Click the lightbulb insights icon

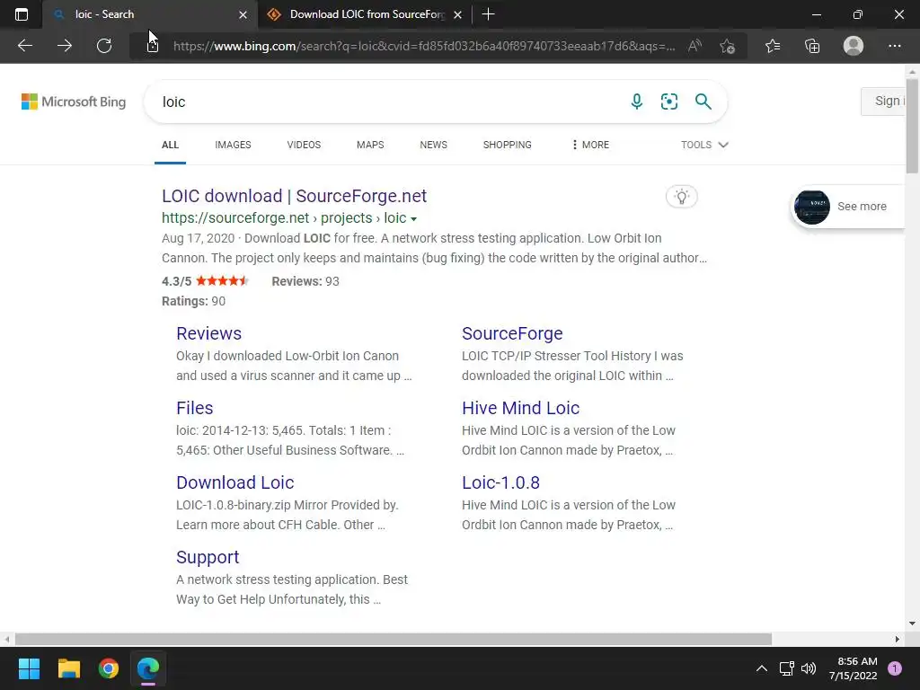pyautogui.click(x=681, y=197)
